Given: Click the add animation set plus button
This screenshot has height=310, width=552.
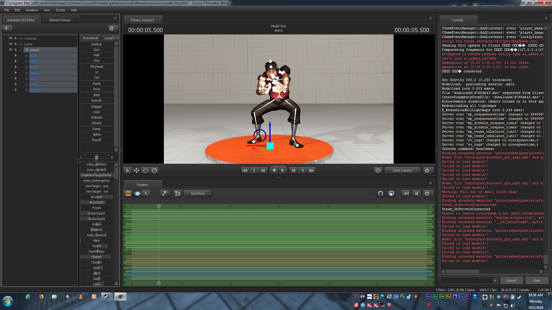Looking at the screenshot, I should [6, 28].
